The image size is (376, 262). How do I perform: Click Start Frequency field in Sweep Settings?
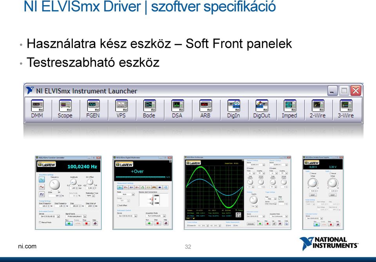[45, 206]
